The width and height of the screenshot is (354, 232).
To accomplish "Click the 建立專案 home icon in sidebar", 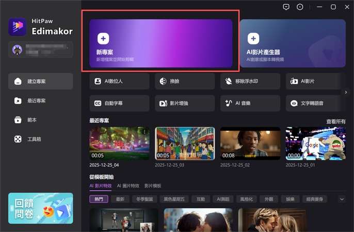I will pyautogui.click(x=18, y=81).
